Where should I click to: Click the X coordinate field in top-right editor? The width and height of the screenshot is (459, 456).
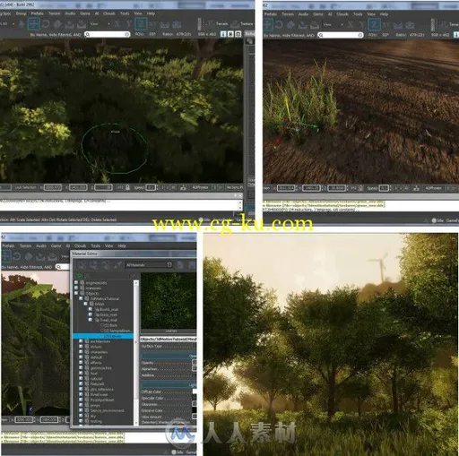pyautogui.click(x=286, y=188)
